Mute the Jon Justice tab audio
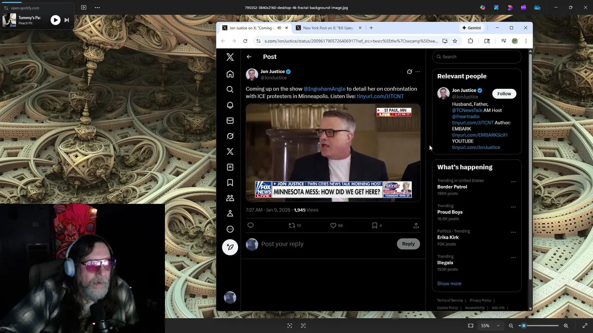The width and height of the screenshot is (593, 333). [x=279, y=28]
